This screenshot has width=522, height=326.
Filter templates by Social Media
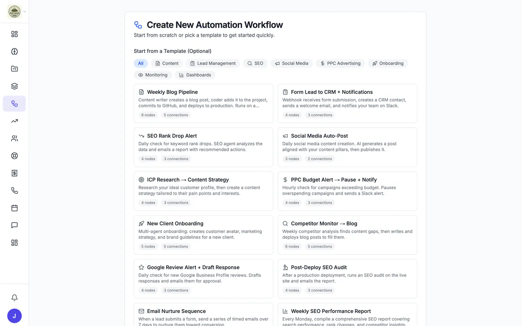tap(292, 63)
